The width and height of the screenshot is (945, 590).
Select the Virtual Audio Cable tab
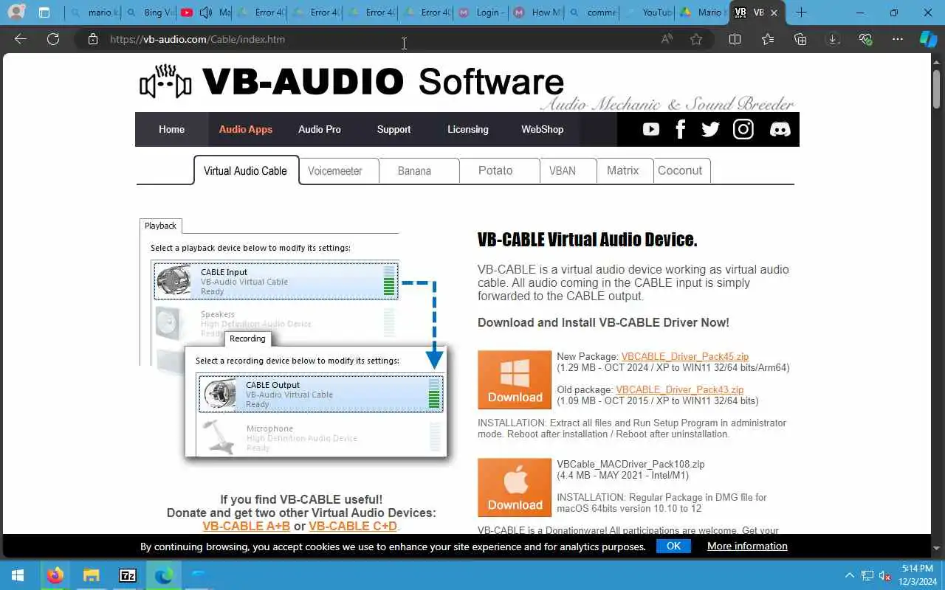pyautogui.click(x=245, y=170)
